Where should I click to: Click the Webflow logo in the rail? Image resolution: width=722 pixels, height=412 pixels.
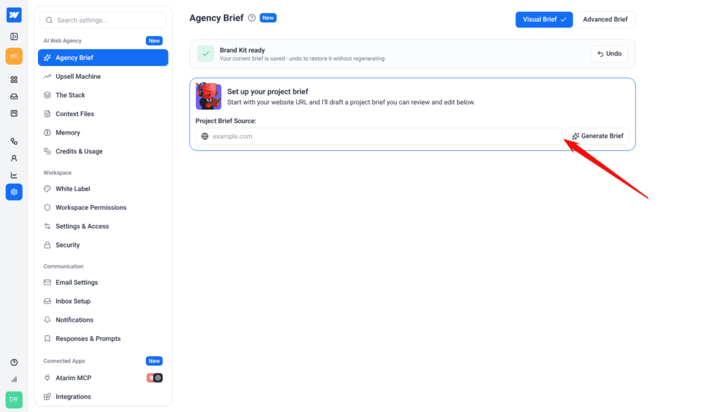tap(14, 15)
